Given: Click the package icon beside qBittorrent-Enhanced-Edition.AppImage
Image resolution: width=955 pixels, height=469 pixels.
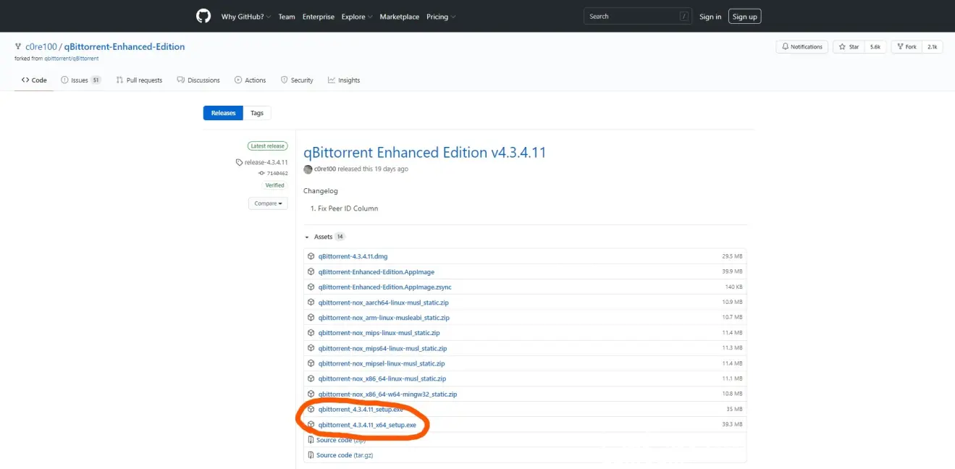Looking at the screenshot, I should (311, 271).
